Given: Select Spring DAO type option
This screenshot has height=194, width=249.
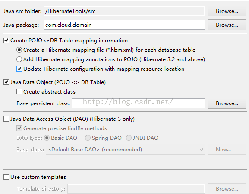Looking at the screenshot, I should coord(88,138).
